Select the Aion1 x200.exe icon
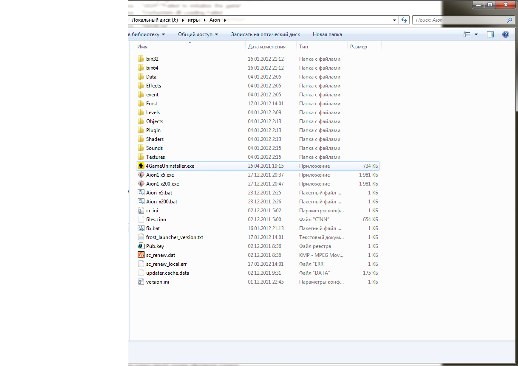 click(141, 184)
